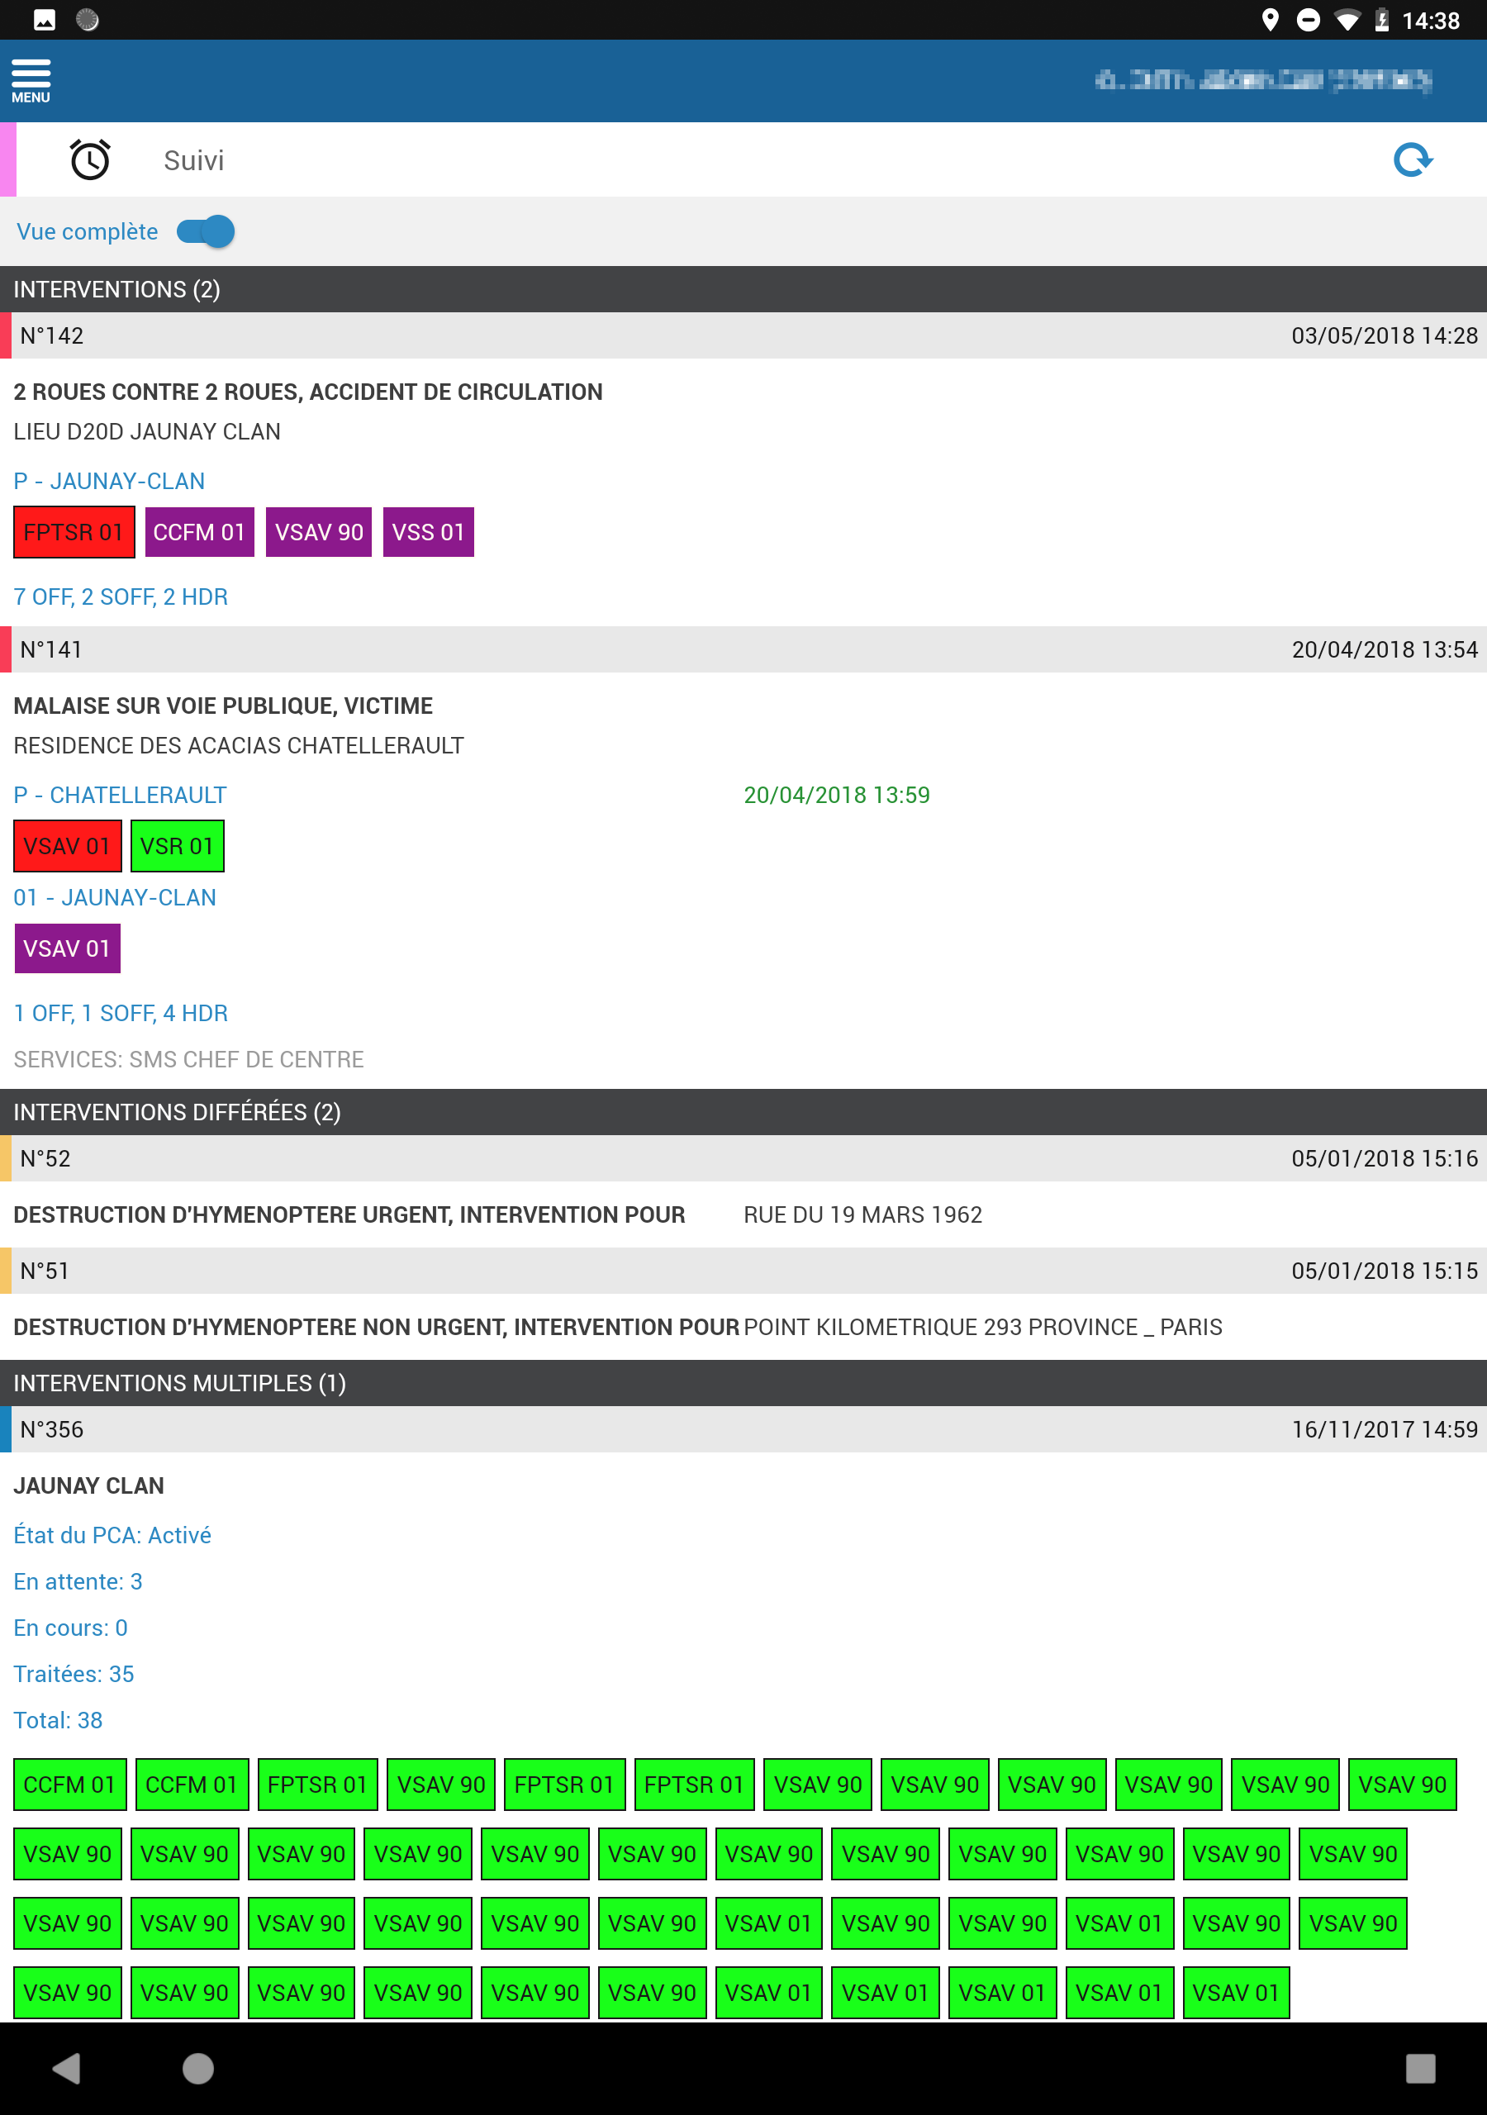
Task: Tap the alarm clock Suivi icon
Action: click(90, 159)
